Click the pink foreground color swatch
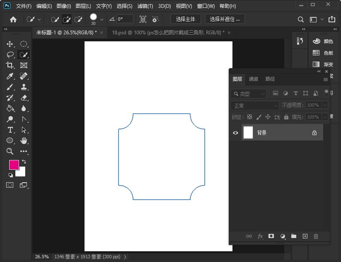 pos(14,164)
